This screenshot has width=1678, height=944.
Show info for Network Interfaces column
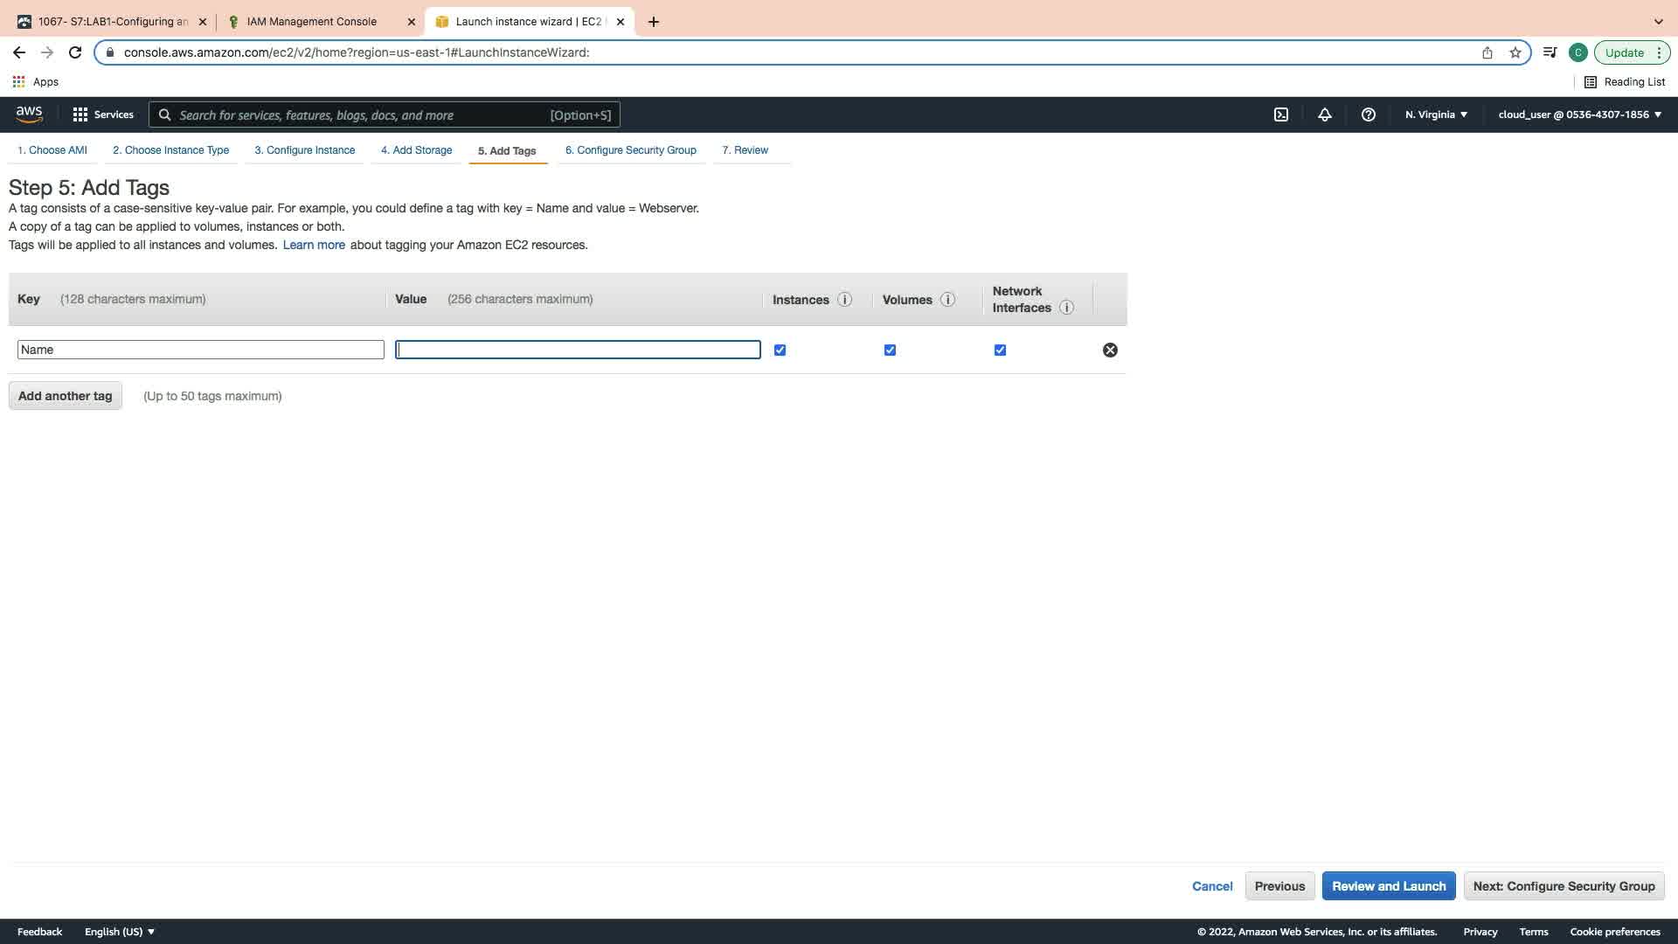1066,308
